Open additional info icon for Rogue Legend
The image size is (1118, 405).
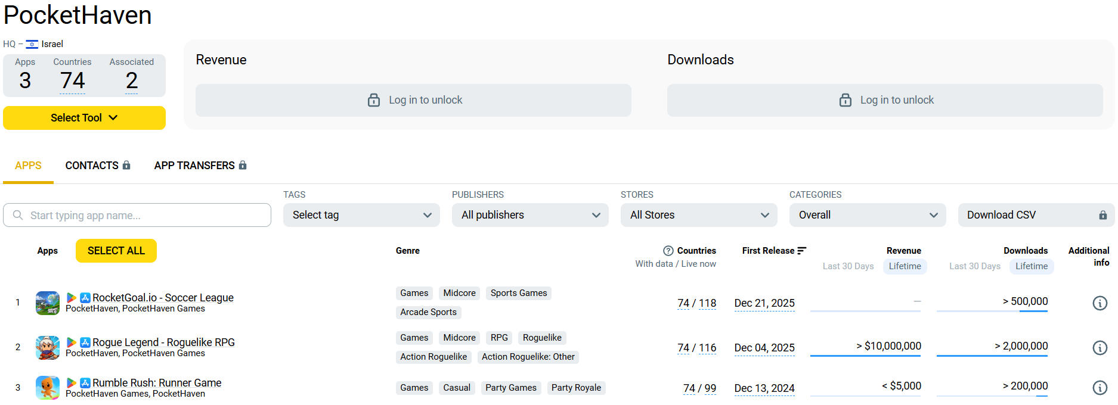1100,348
